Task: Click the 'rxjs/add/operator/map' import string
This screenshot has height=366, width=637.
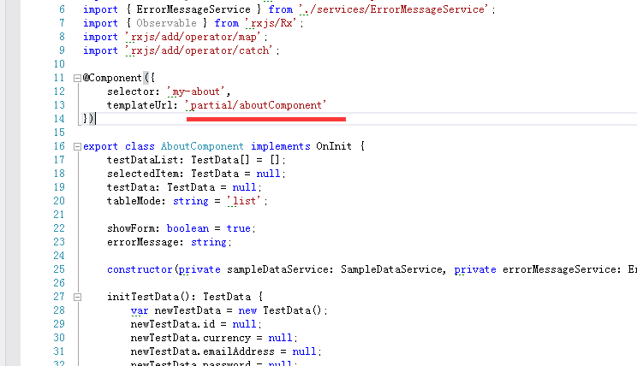Action: point(193,37)
